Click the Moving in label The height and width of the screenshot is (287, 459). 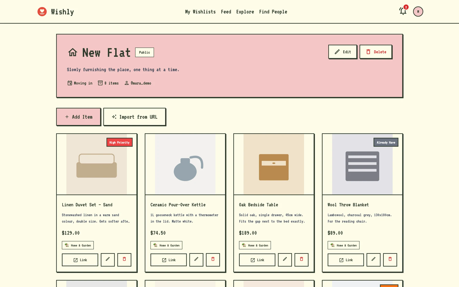pyautogui.click(x=83, y=83)
